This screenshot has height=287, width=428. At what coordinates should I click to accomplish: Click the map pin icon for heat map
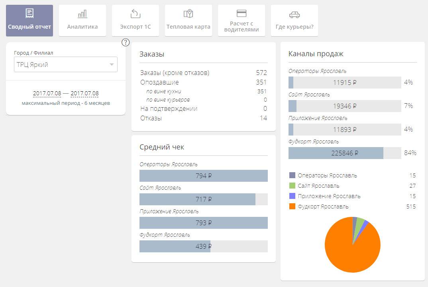click(x=188, y=14)
